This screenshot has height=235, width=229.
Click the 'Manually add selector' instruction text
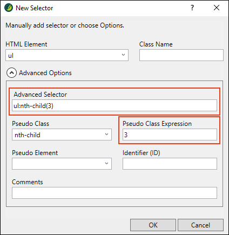pos(65,25)
